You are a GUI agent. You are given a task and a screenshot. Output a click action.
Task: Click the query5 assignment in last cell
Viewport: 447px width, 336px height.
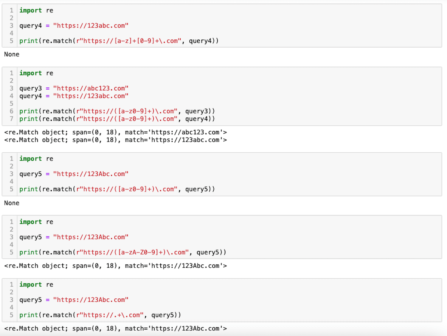(x=74, y=300)
